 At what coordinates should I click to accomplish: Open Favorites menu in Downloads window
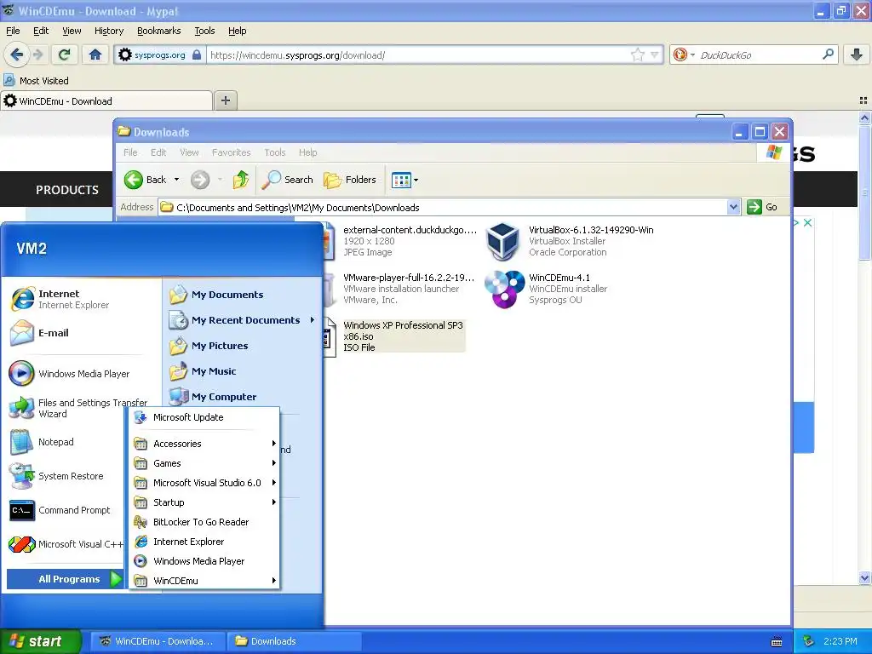pyautogui.click(x=231, y=152)
